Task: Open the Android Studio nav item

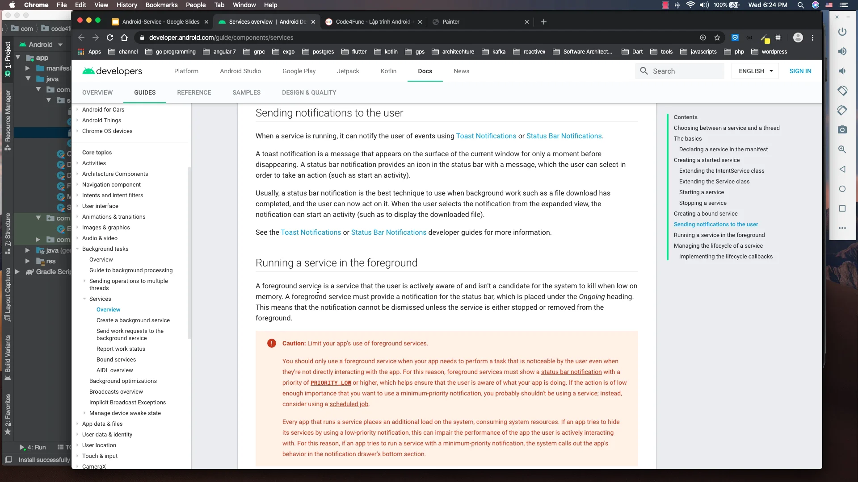Action: [240, 71]
